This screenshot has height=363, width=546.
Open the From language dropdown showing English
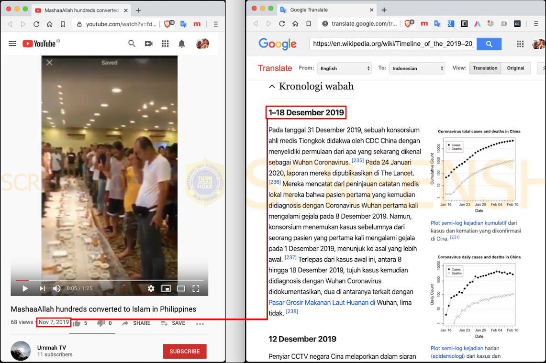click(344, 68)
